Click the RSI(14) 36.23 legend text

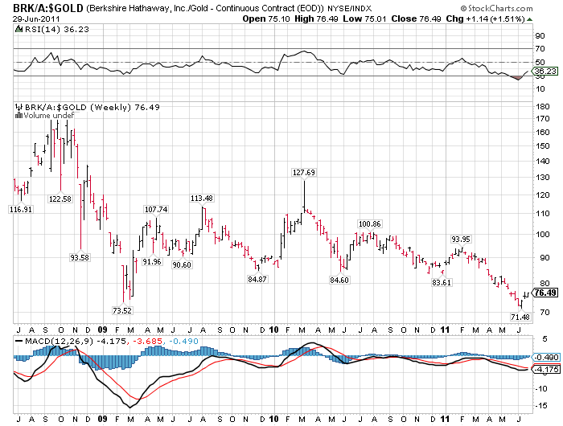point(57,30)
